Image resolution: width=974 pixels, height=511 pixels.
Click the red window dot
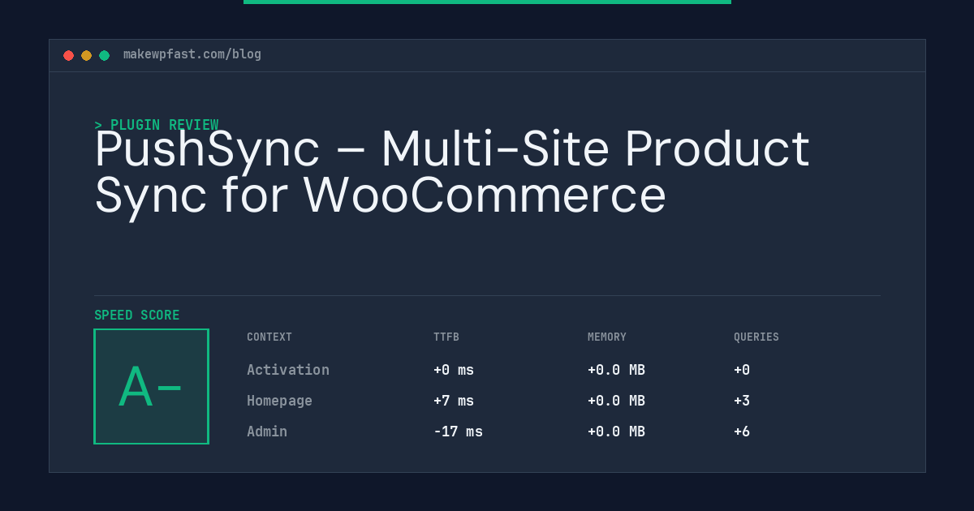pos(68,55)
